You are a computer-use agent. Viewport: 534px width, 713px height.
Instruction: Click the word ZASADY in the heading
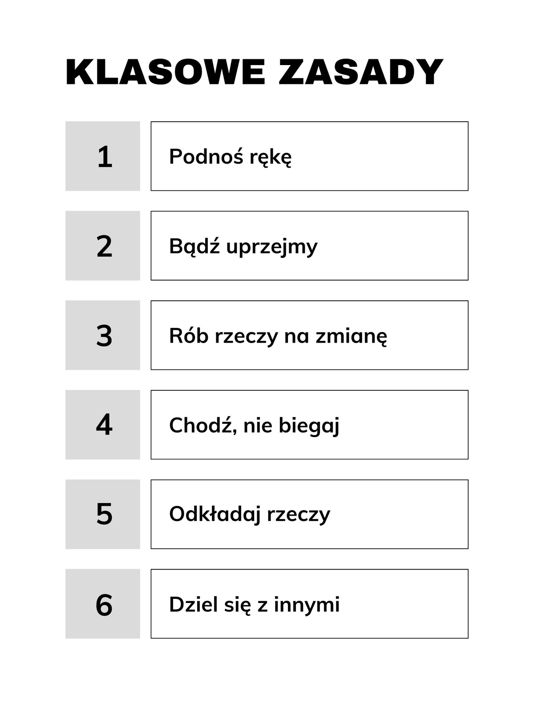coord(361,72)
